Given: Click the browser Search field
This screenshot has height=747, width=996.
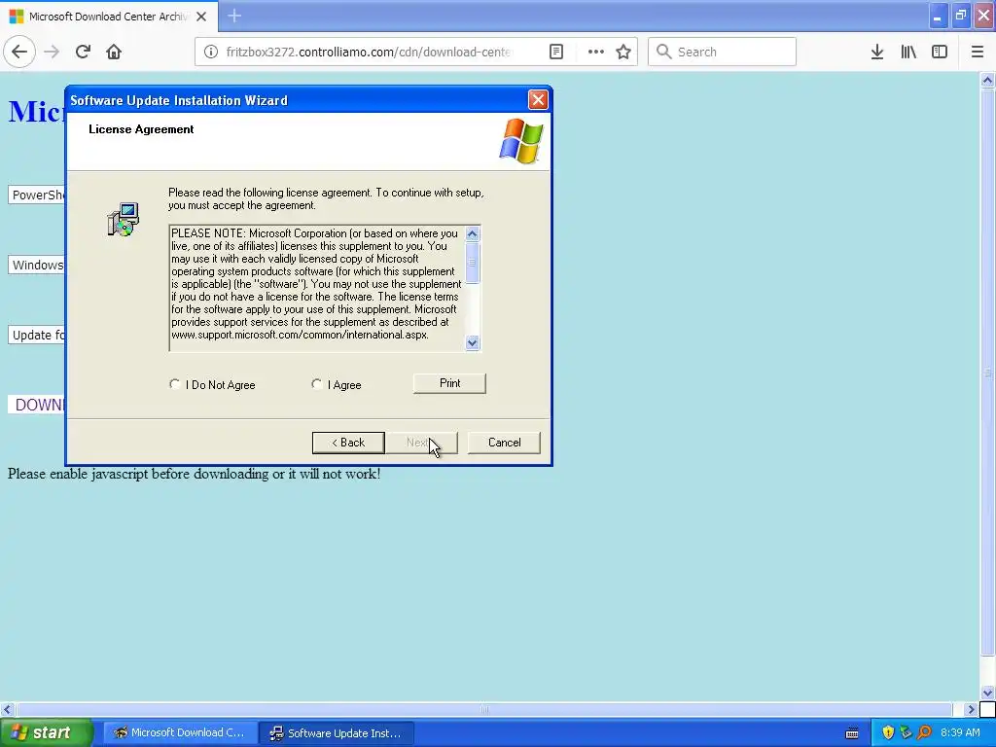Looking at the screenshot, I should (x=722, y=52).
